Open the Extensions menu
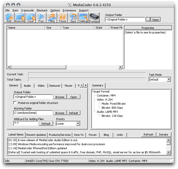 pos(69,10)
